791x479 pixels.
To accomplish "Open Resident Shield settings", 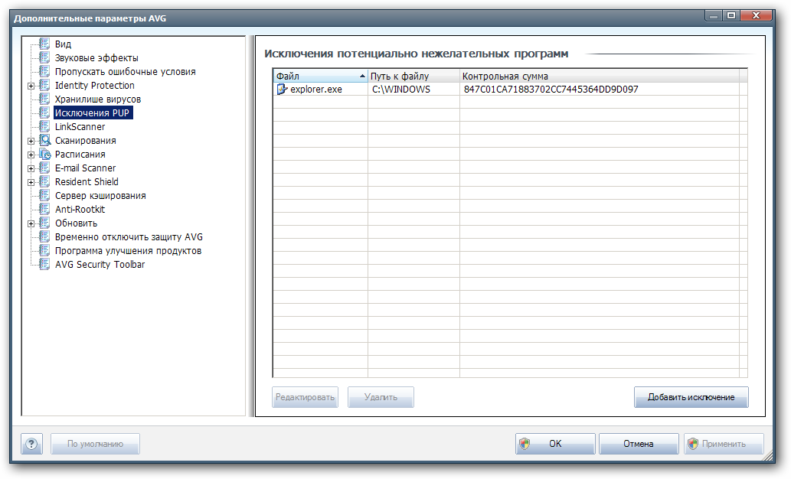I will pyautogui.click(x=87, y=181).
